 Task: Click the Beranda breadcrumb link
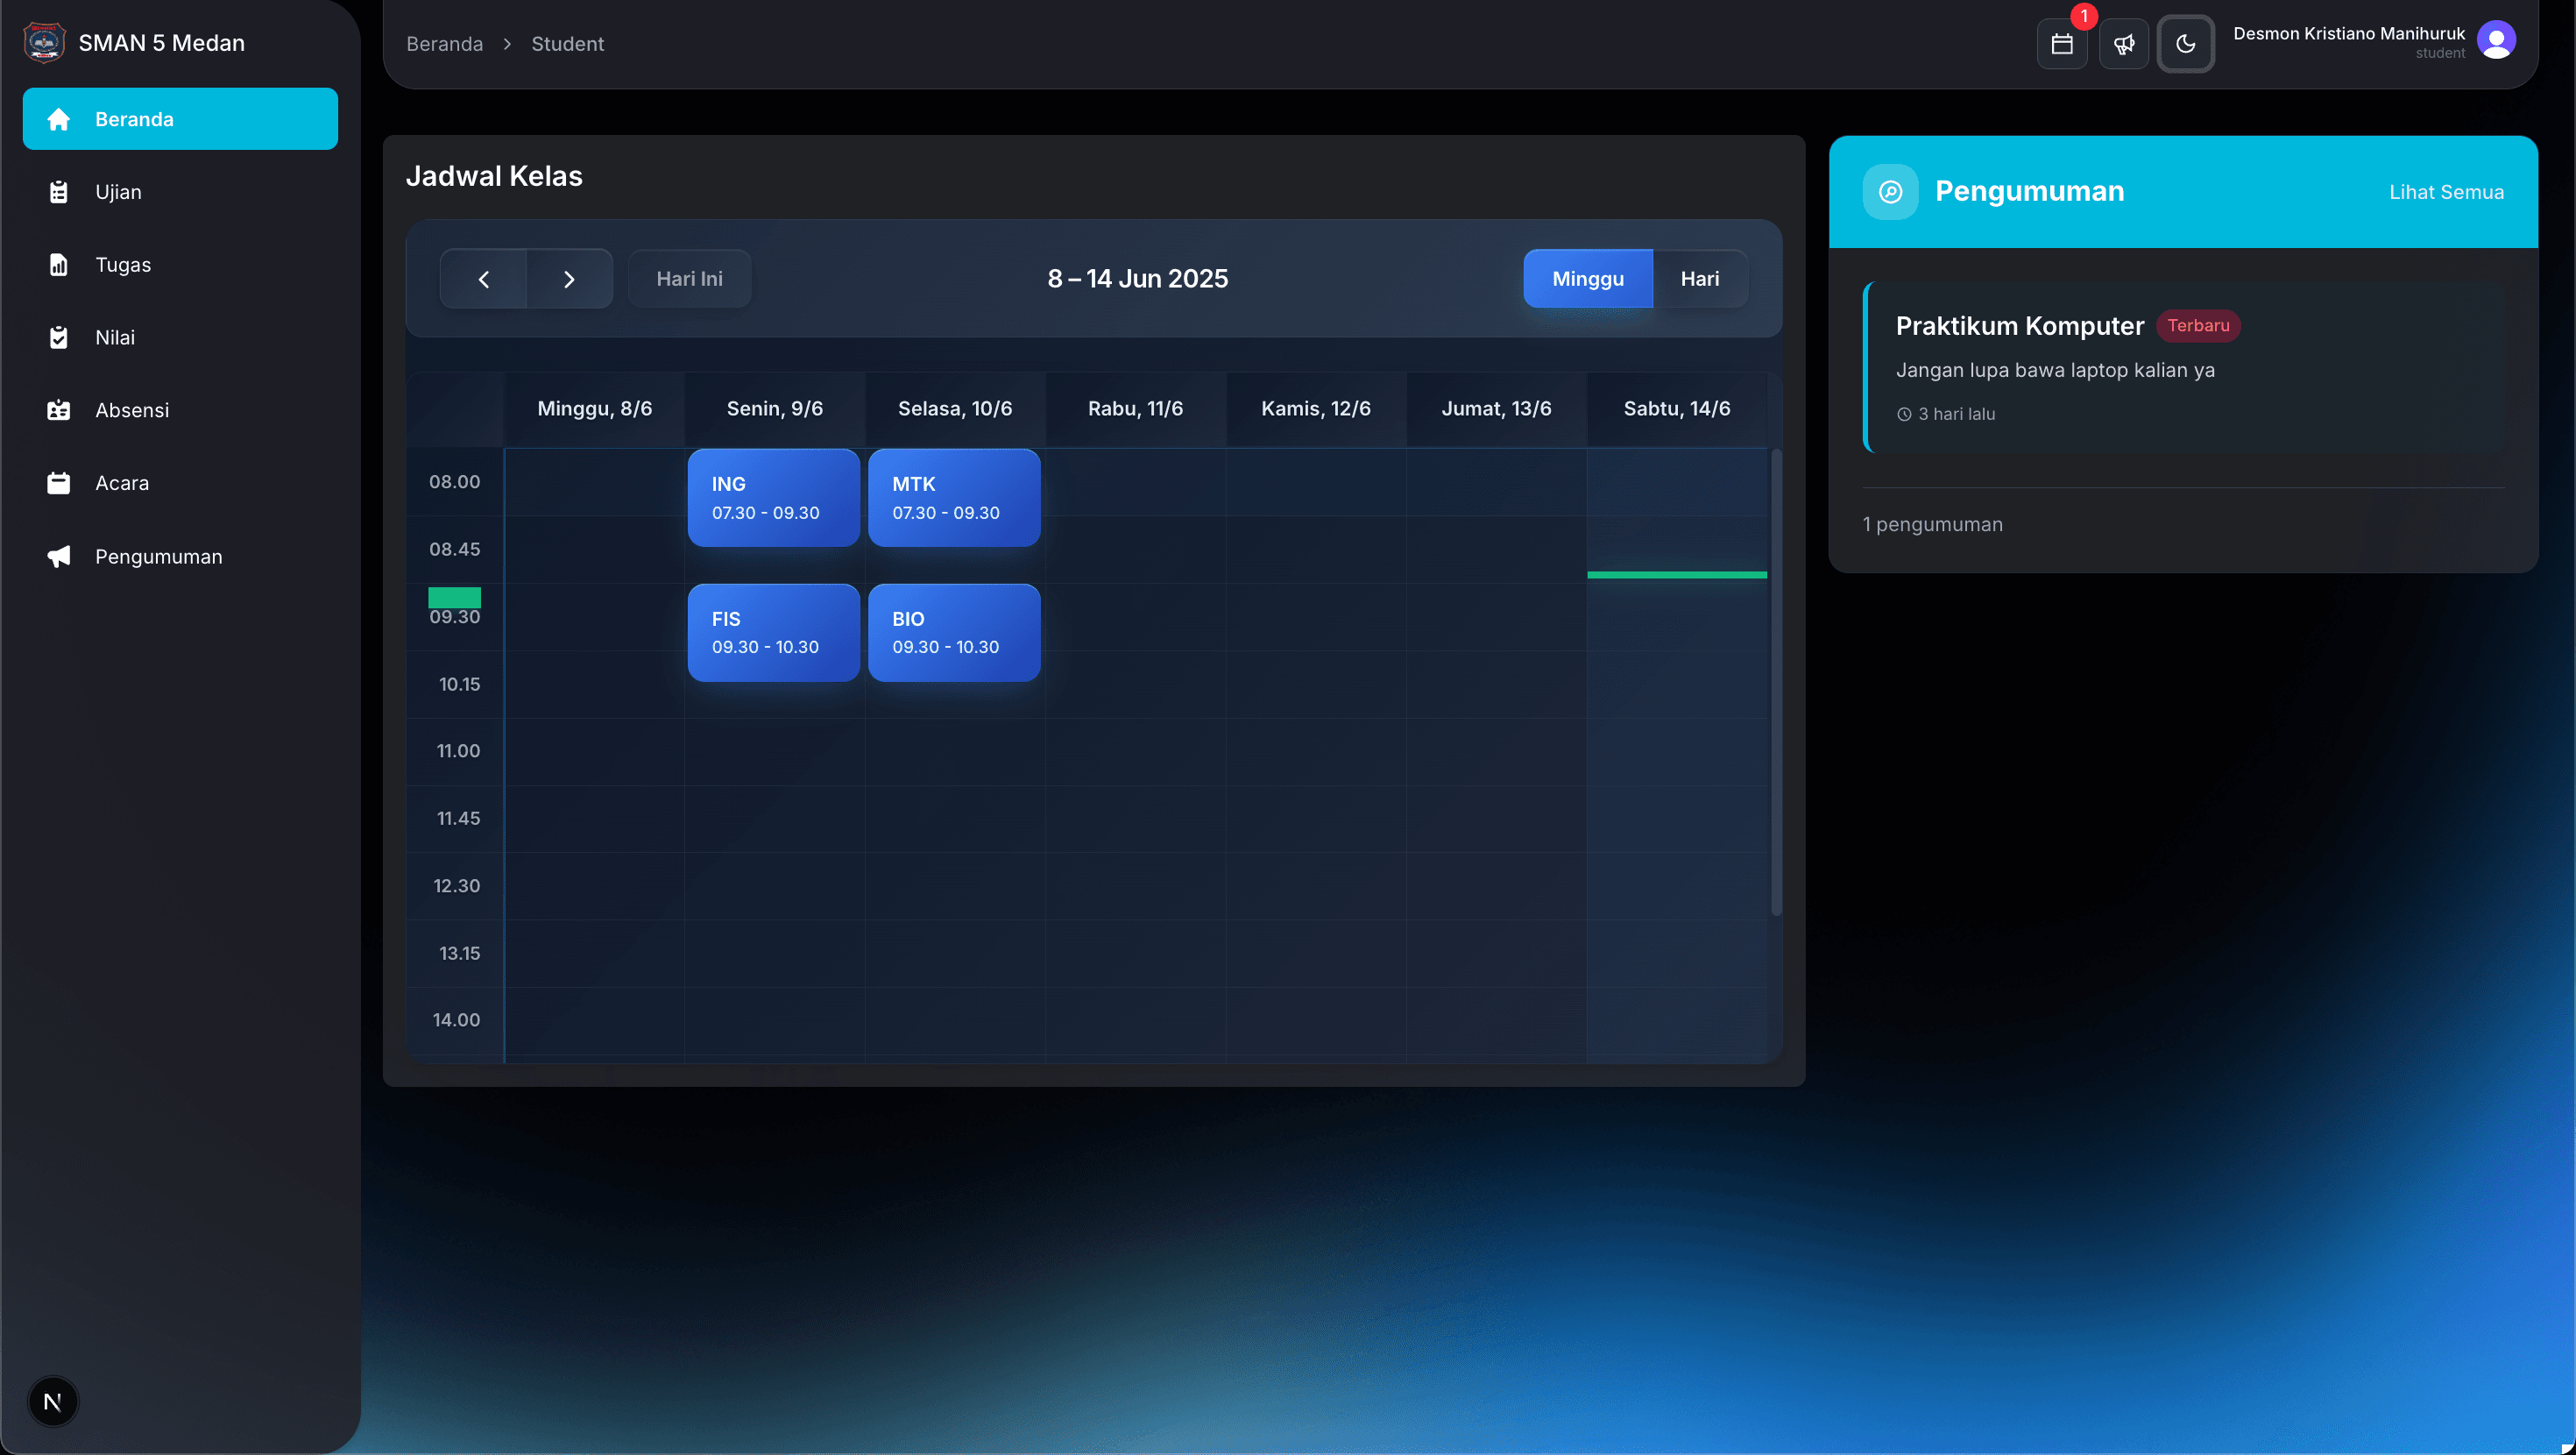pos(444,44)
